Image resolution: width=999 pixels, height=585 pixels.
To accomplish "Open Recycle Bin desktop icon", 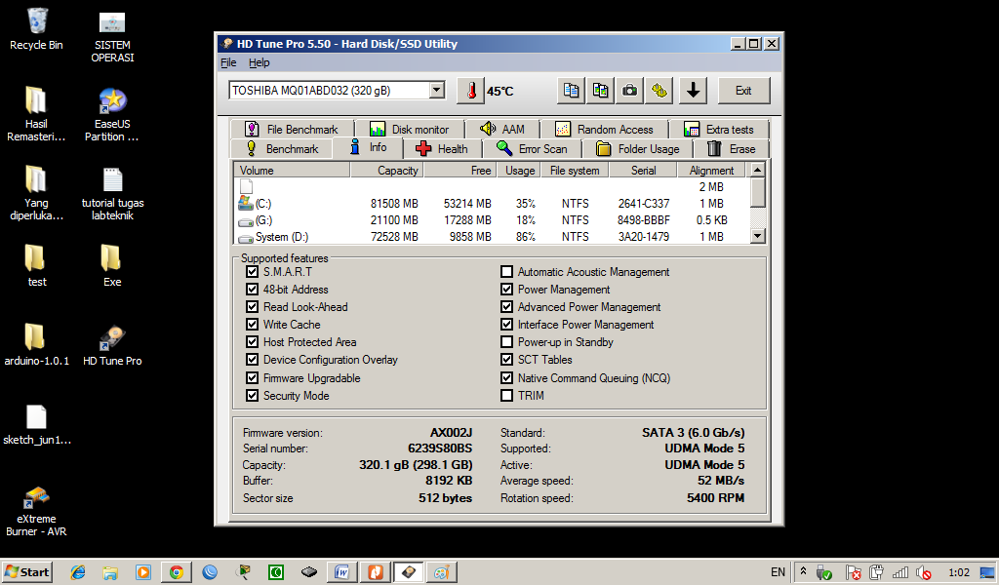I will [36, 29].
